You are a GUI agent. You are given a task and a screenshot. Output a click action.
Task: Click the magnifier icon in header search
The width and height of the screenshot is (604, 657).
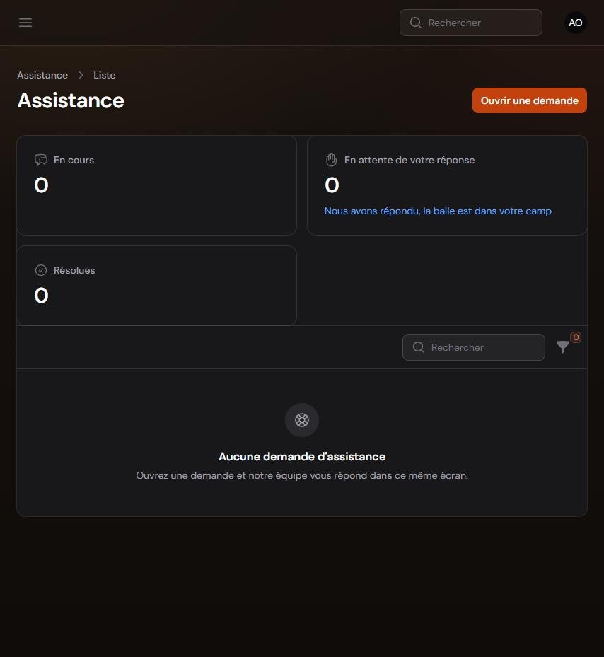pyautogui.click(x=415, y=23)
